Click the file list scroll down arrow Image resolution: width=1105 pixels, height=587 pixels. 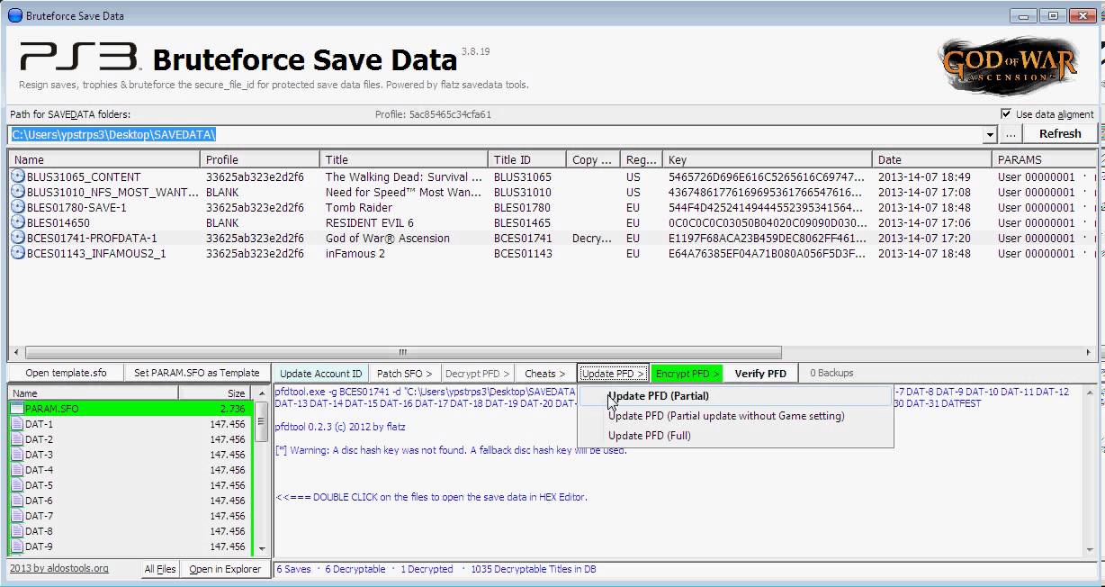[262, 548]
